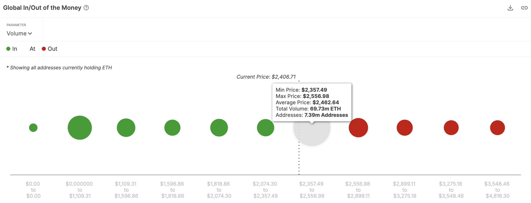This screenshot has height=203, width=531.
Task: Toggle the At addresses category
Action: coord(32,49)
